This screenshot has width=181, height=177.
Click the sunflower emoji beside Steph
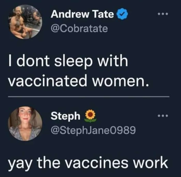tap(90, 116)
